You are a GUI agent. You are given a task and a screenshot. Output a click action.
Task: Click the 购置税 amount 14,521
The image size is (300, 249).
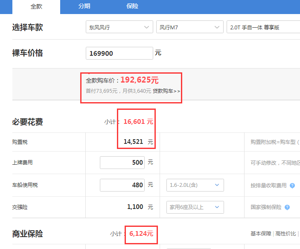point(133,142)
